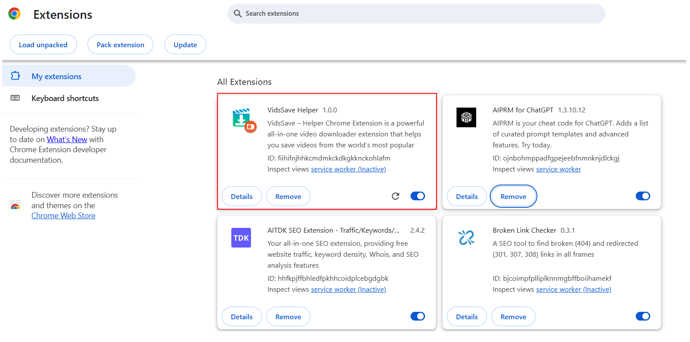Screen dimensions: 690x342
Task: Click the My extensions puzzle icon
Action: coord(15,76)
